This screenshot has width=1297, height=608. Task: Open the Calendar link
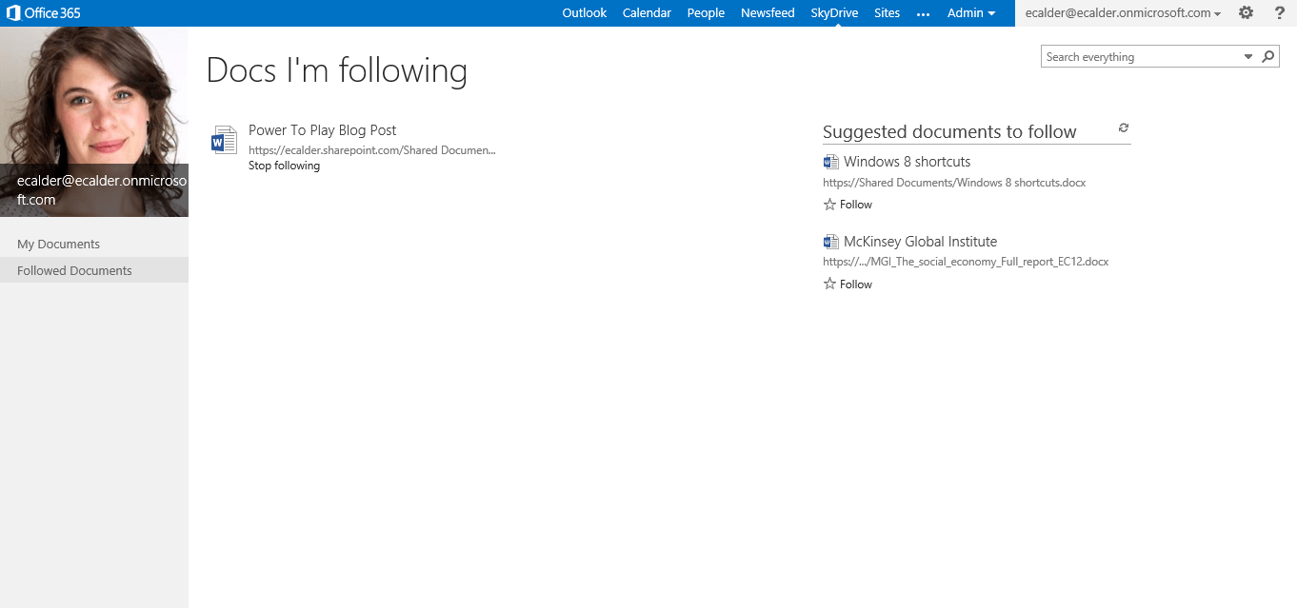tap(647, 13)
